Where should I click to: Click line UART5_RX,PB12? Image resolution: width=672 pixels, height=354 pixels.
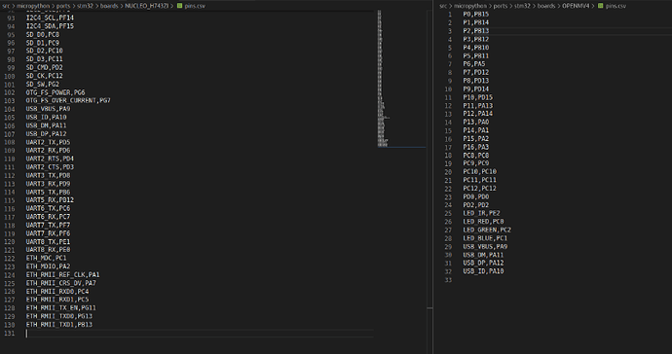point(50,200)
